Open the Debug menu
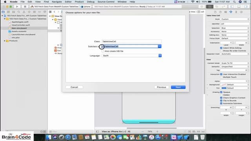The width and height of the screenshot is (251, 141). pos(91,2)
